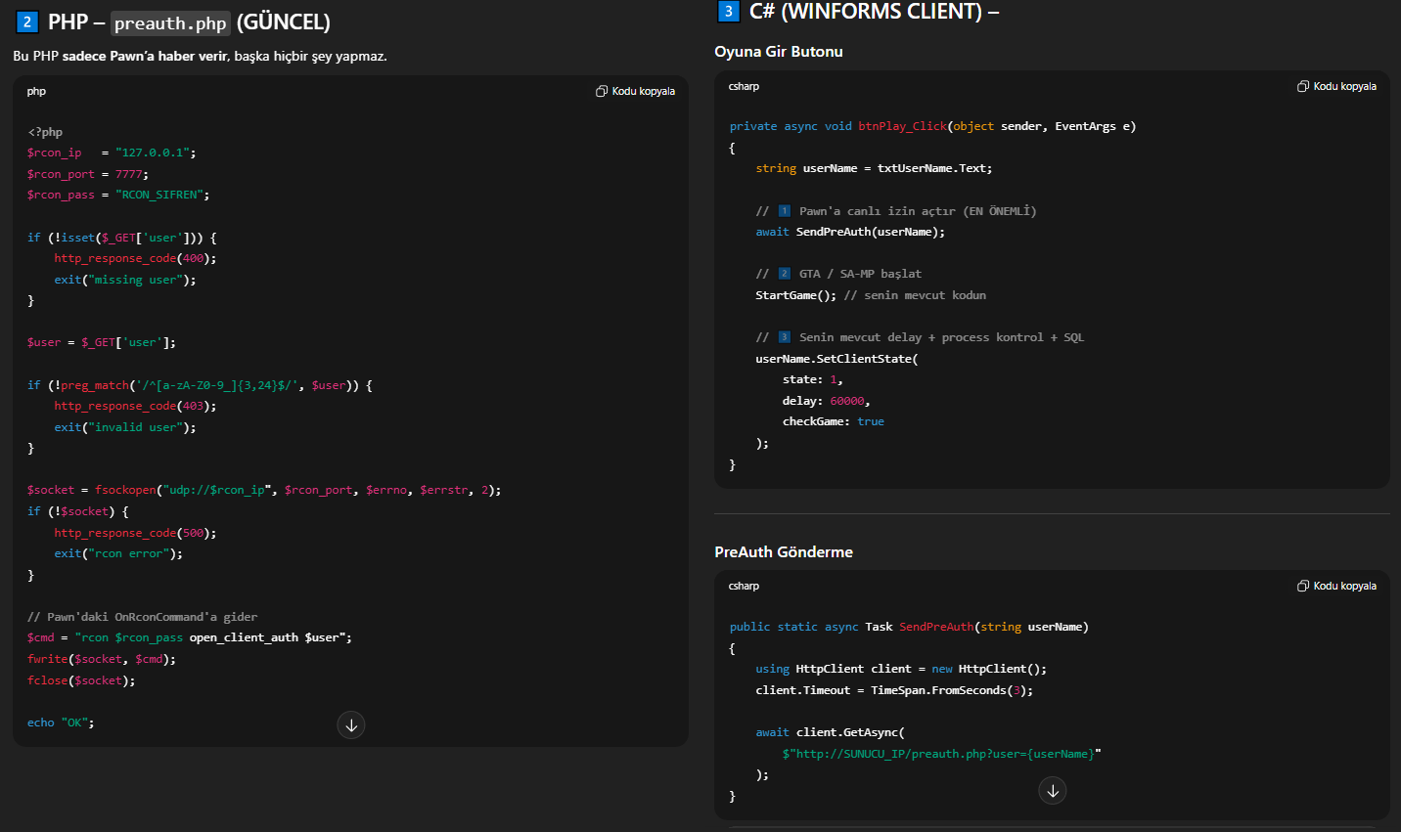Viewport: 1401px width, 832px height.
Task: Click the 'http_response_code(400);' line
Action: [x=135, y=258]
